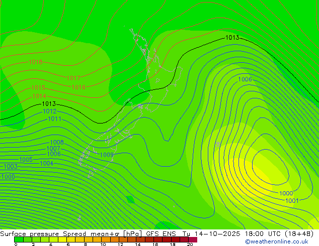Click the '18:00 UTC (18+48)' time text
Screen dimensions: 319x246
(x=279, y=234)
